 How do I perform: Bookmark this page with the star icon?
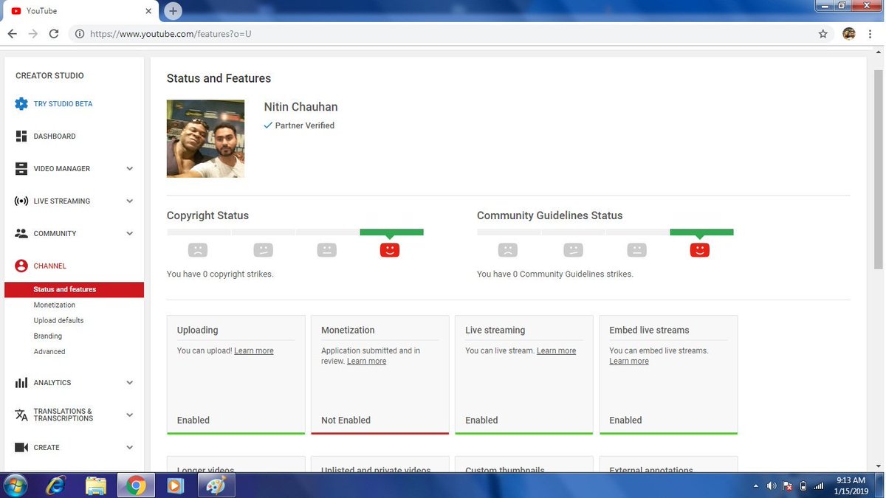823,34
